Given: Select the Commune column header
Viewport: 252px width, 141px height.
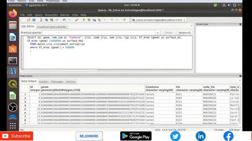Looking at the screenshot, I should 160,89.
